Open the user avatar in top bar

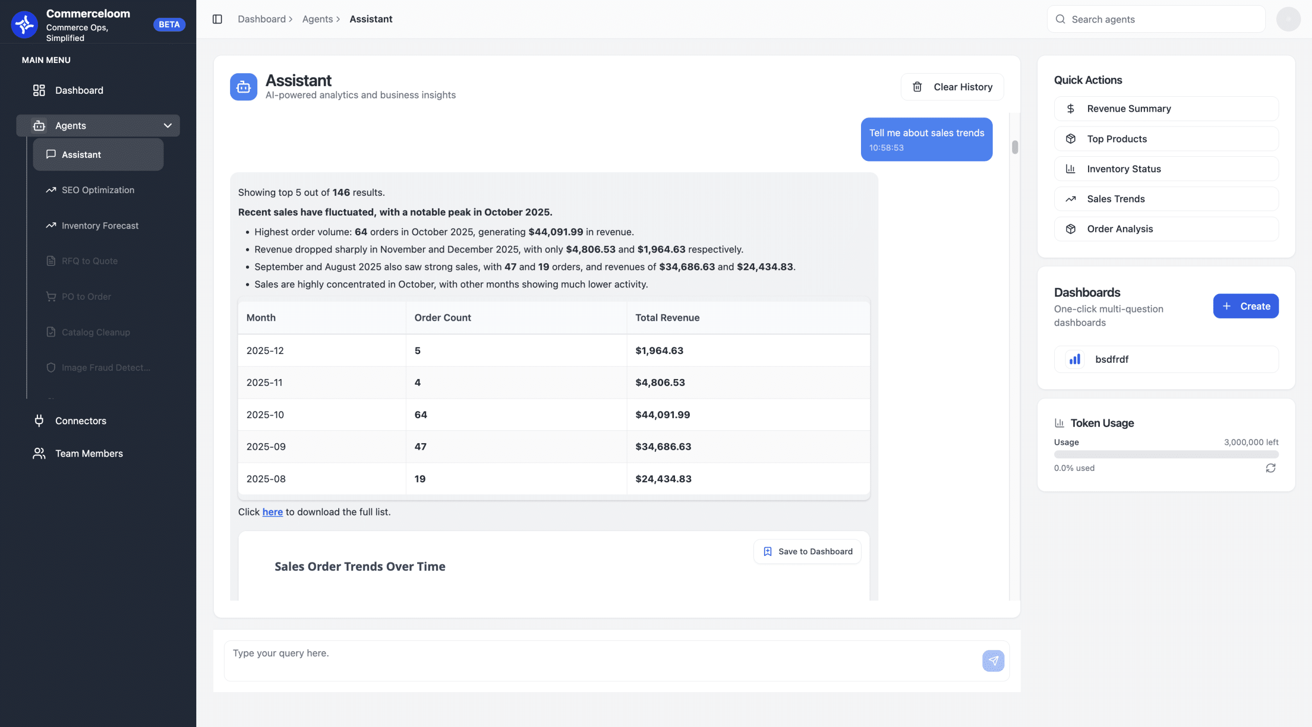[x=1288, y=19]
